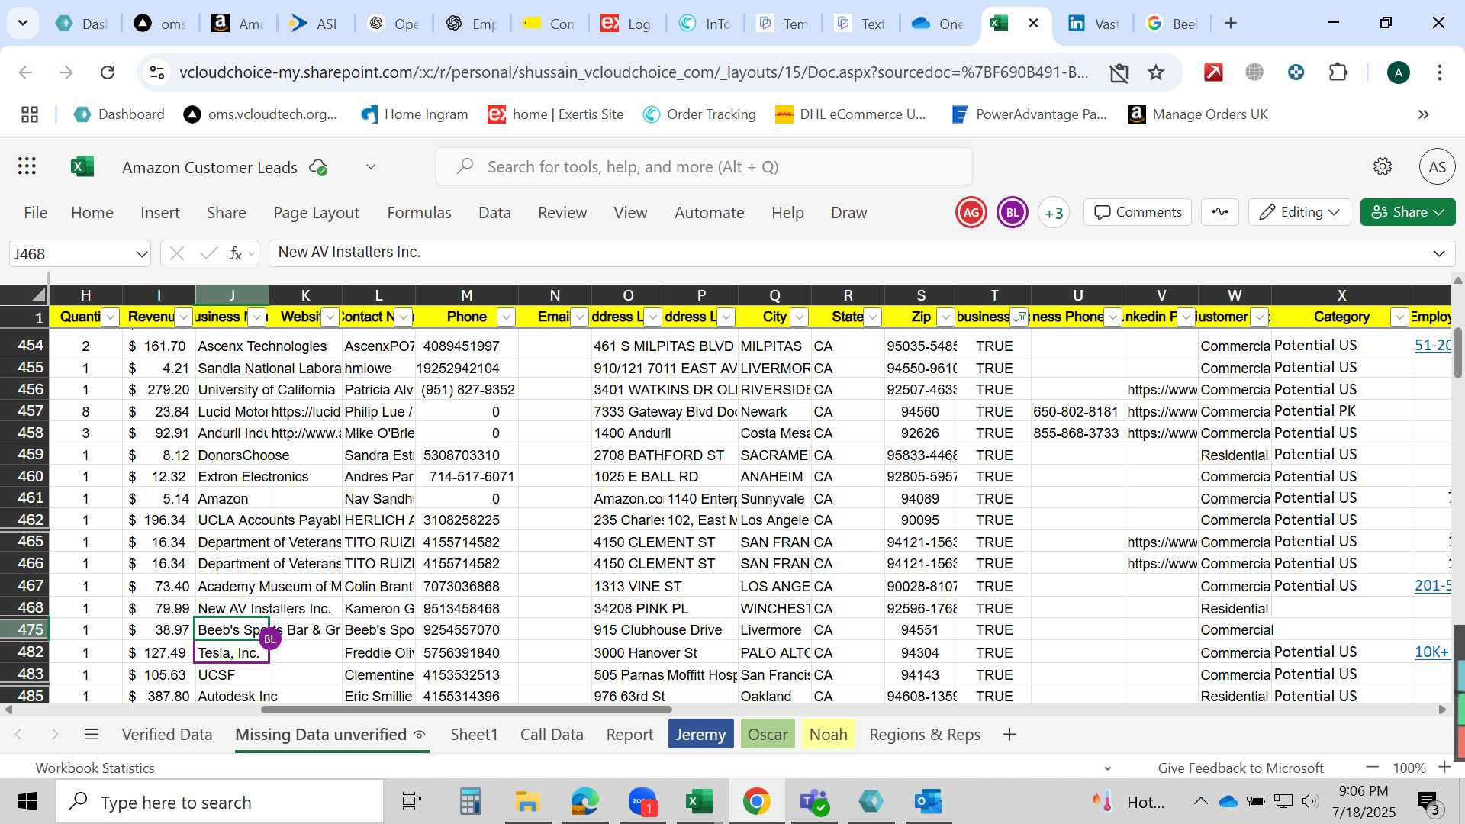Viewport: 1465px width, 824px height.
Task: Show the +3 additional collaborators
Action: pyautogui.click(x=1054, y=213)
